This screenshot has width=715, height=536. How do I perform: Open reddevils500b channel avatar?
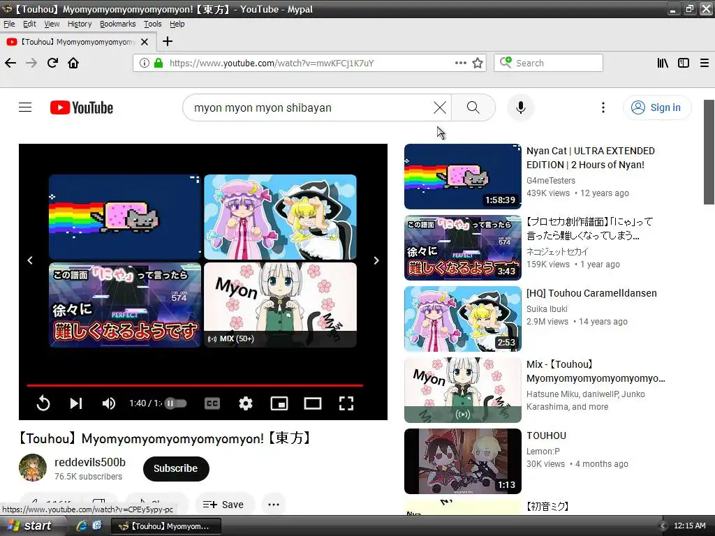tap(33, 468)
